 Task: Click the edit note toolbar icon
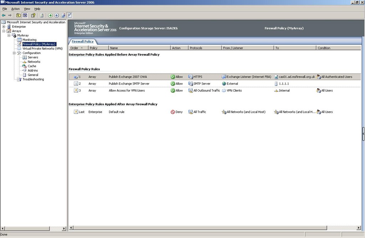tap(70, 15)
